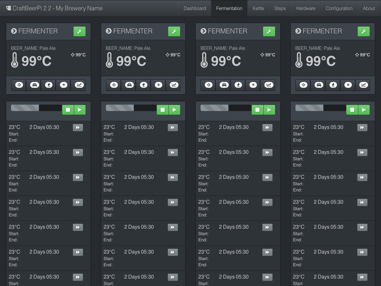Set target temperature on the first fermenter
Screen dimensions: 381x286
point(19,85)
